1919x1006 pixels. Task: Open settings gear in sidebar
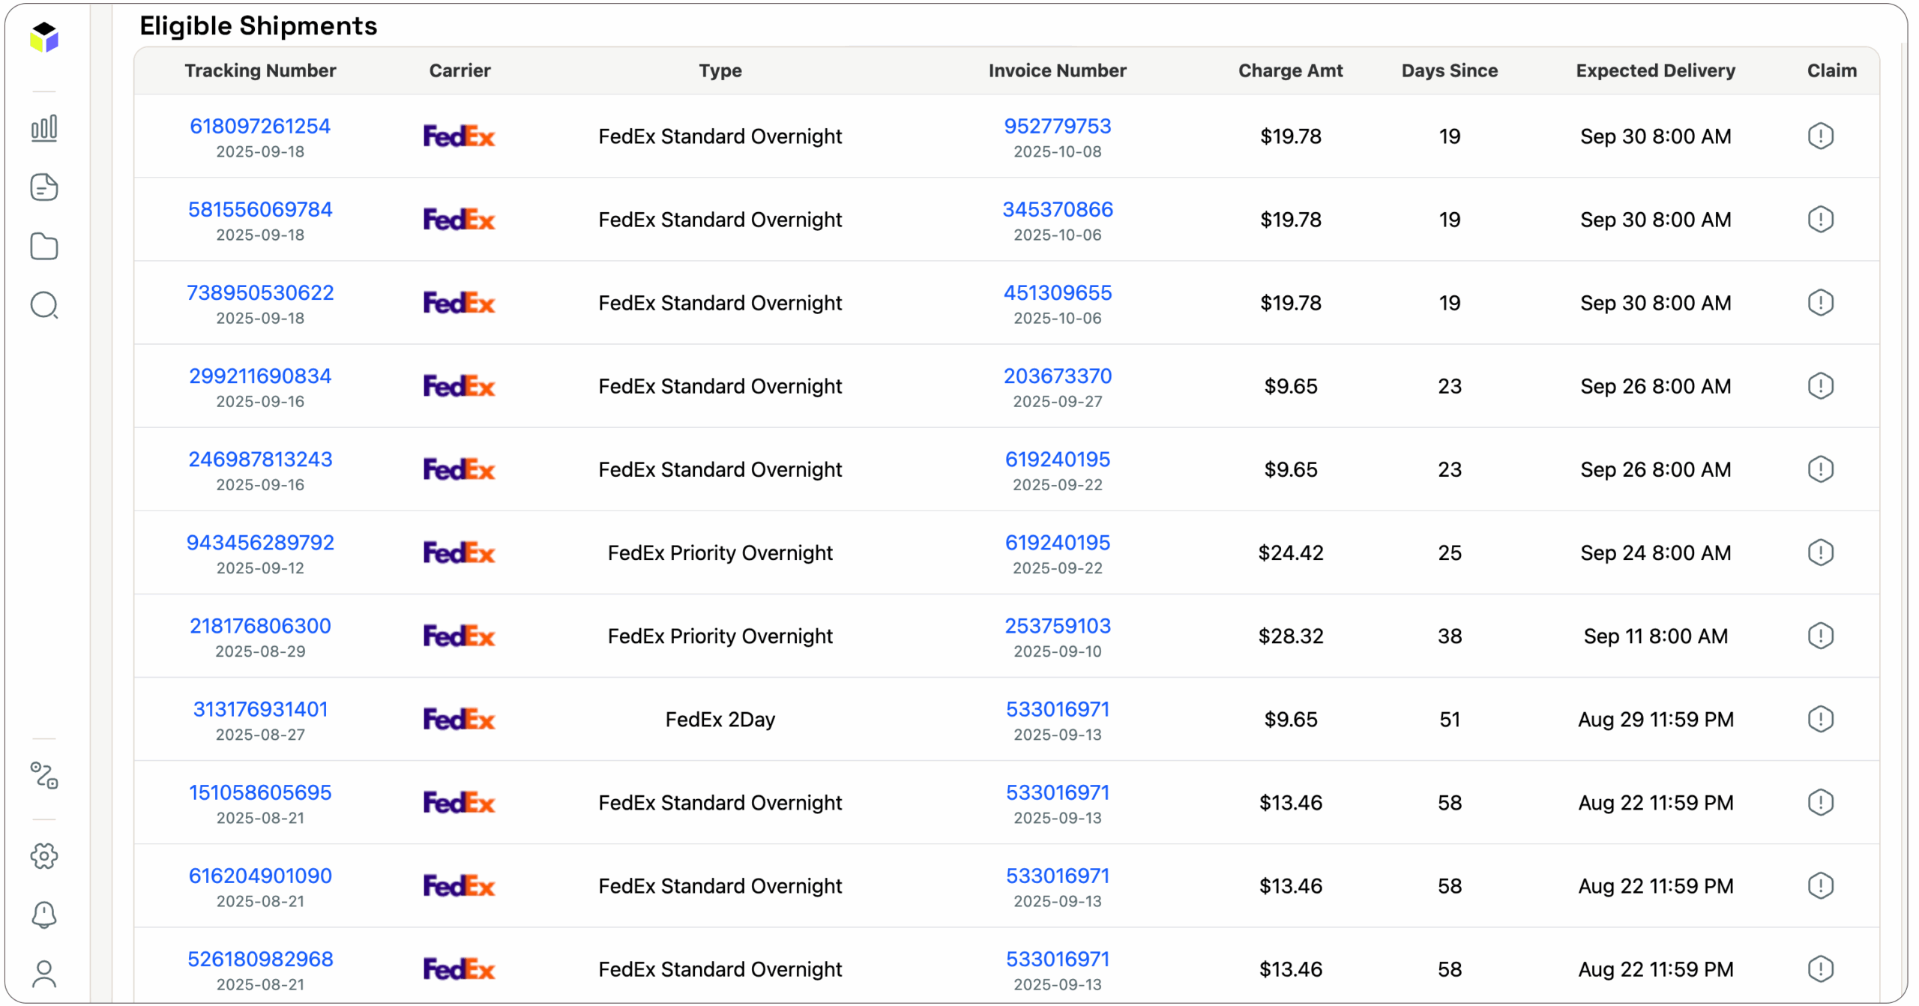coord(44,857)
